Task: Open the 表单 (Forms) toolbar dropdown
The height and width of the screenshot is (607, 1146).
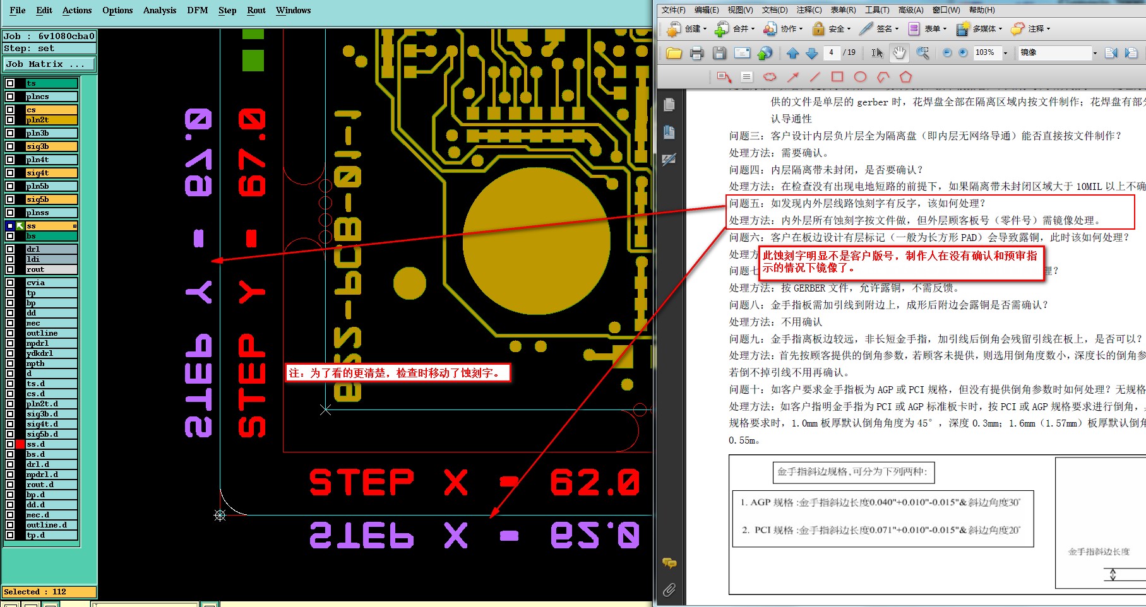Action: tap(927, 28)
